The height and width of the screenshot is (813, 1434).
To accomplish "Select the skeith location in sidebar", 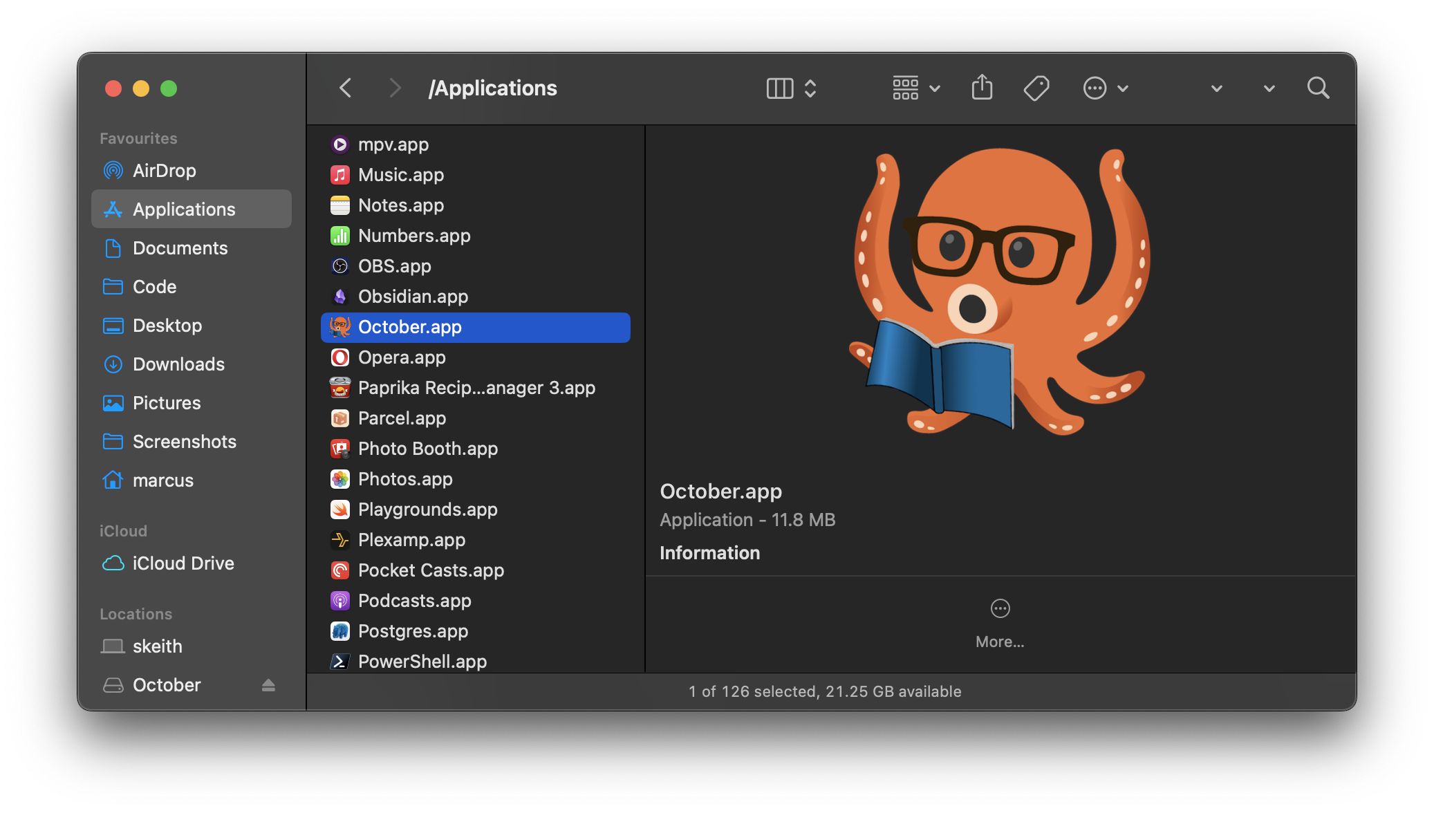I will point(157,646).
